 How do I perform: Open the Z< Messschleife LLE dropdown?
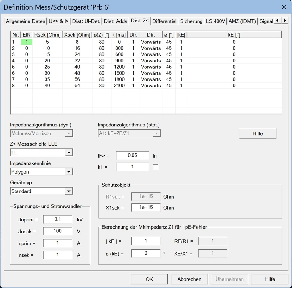pos(69,153)
